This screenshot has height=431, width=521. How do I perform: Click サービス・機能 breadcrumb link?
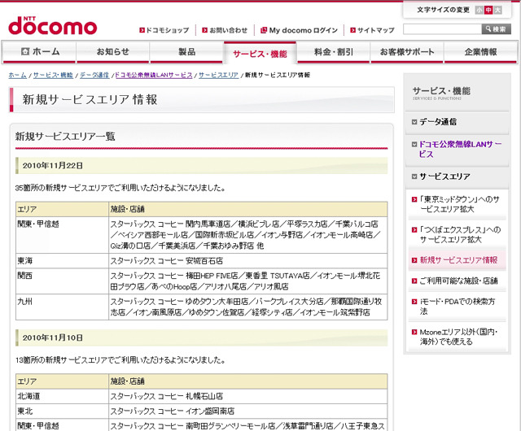coord(53,75)
